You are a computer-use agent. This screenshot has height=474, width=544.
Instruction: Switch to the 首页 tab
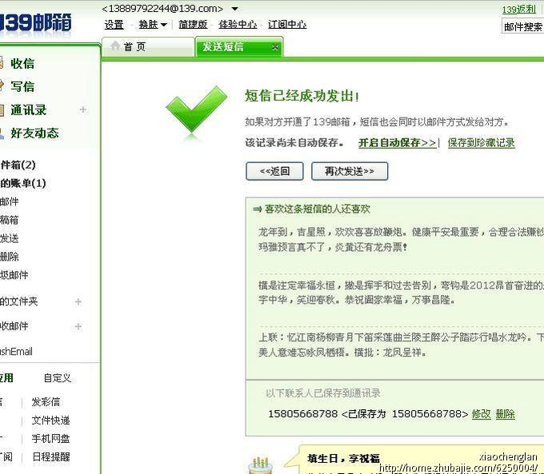pyautogui.click(x=134, y=47)
